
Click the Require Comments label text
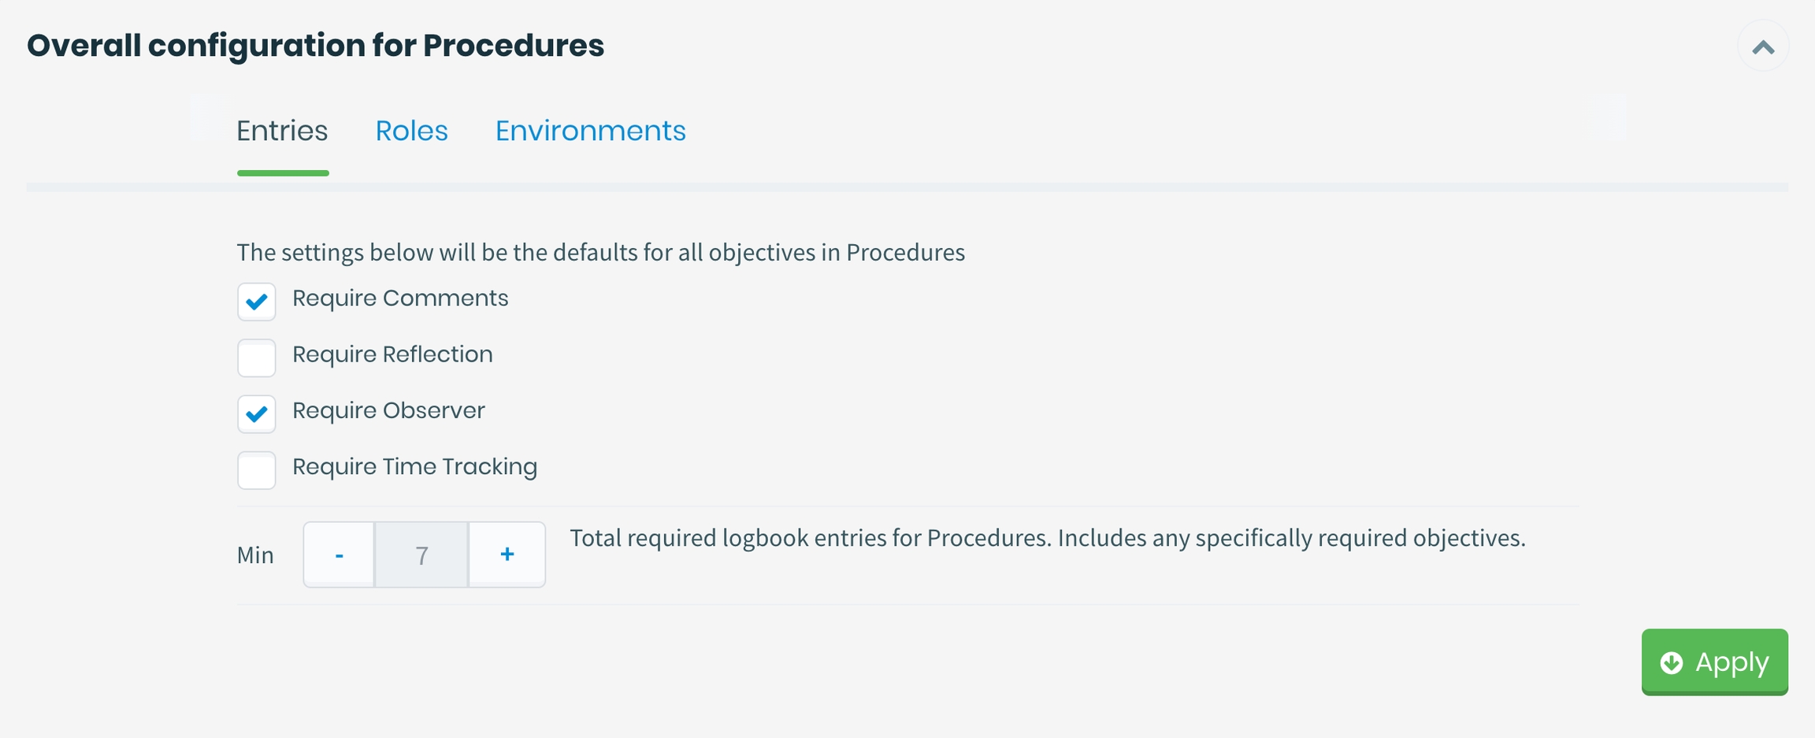[x=400, y=299]
